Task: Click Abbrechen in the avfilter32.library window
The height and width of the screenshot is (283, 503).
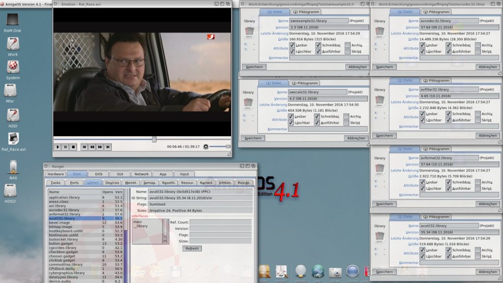Action: coord(488,136)
